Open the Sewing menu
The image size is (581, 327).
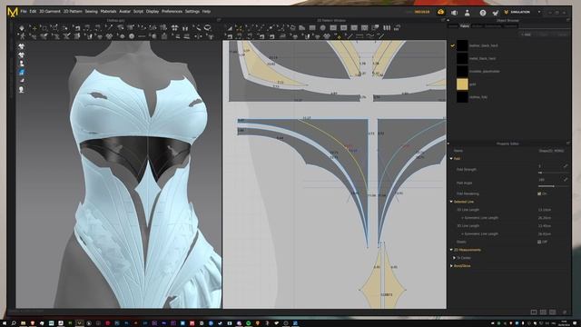click(91, 12)
